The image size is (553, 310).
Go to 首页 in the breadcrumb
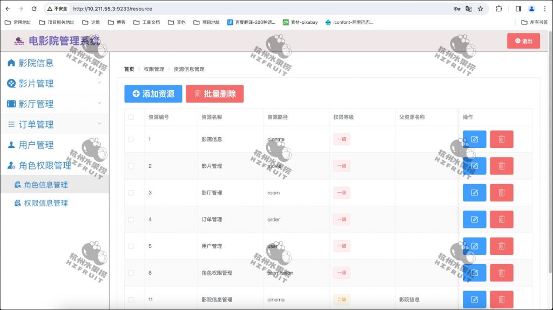click(129, 69)
